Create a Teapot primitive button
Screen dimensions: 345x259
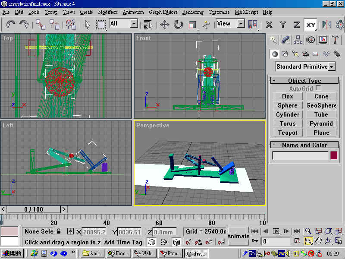click(x=288, y=133)
